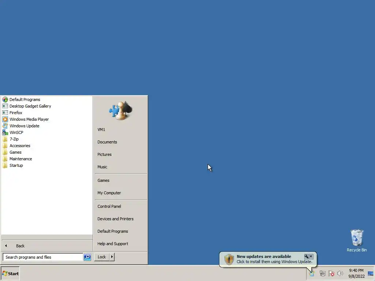Click the Show desktop icon at taskbar end
This screenshot has height=281, width=375.
tap(371, 273)
